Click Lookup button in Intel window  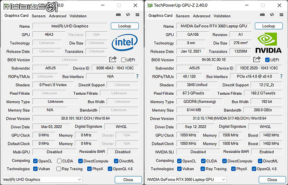(x=125, y=26)
